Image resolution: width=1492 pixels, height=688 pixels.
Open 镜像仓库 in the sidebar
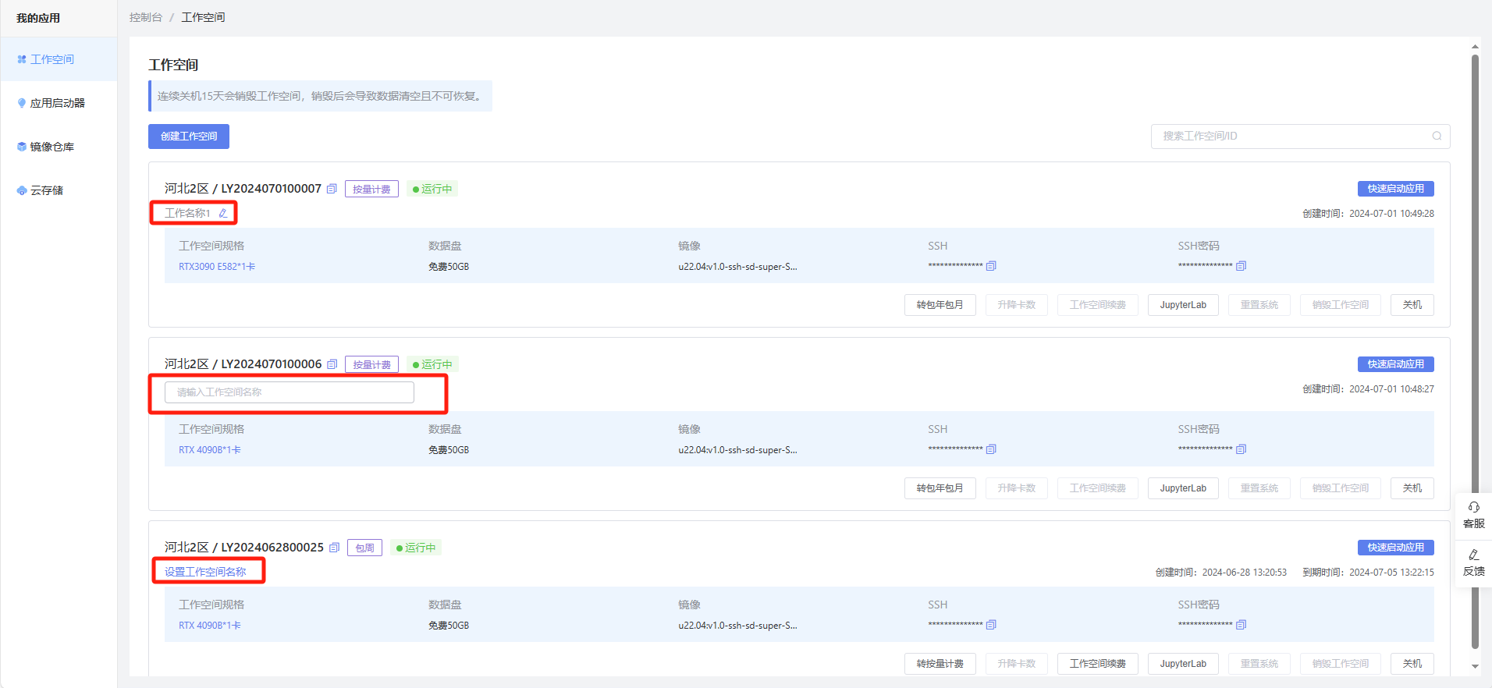(x=59, y=147)
